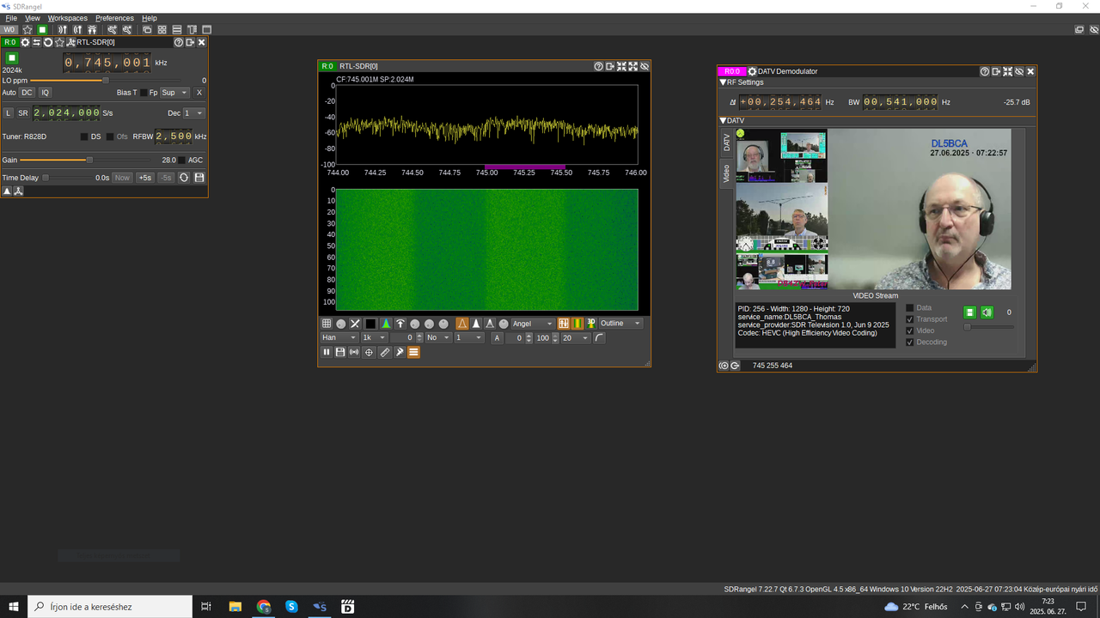The height and width of the screenshot is (618, 1100).
Task: Click the spectrum server broadcast icon
Action: point(355,352)
